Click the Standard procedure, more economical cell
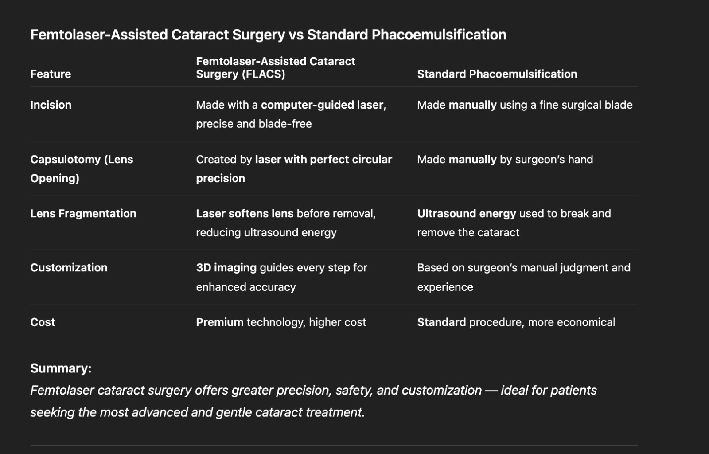 pyautogui.click(x=516, y=322)
